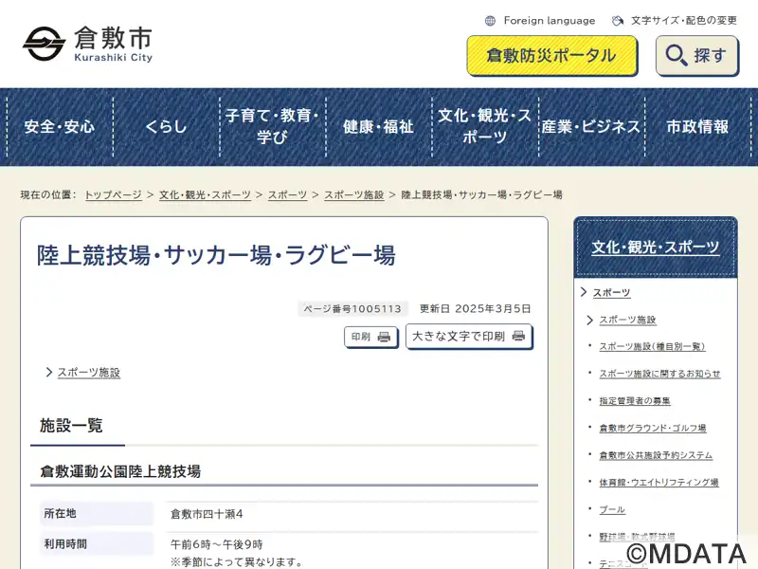Open 子育て・教育・学び menu
Image resolution: width=758 pixels, height=569 pixels.
point(272,126)
